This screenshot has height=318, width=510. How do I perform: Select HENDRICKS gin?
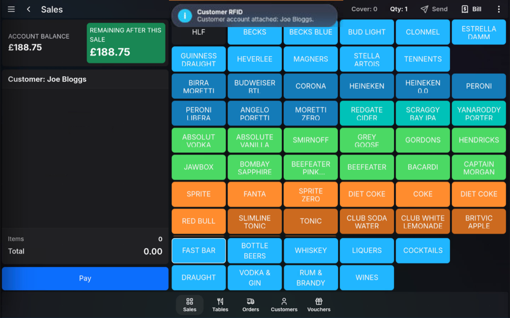point(479,140)
